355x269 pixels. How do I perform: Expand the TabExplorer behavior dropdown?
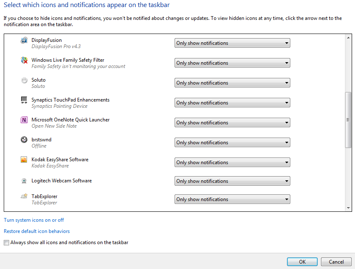point(232,199)
